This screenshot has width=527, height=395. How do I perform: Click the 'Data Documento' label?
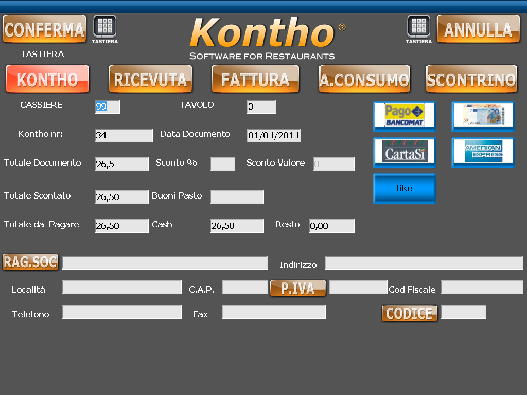pyautogui.click(x=195, y=134)
